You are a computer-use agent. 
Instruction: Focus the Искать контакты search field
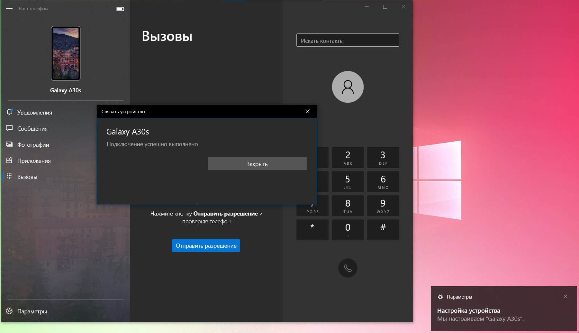pos(348,40)
